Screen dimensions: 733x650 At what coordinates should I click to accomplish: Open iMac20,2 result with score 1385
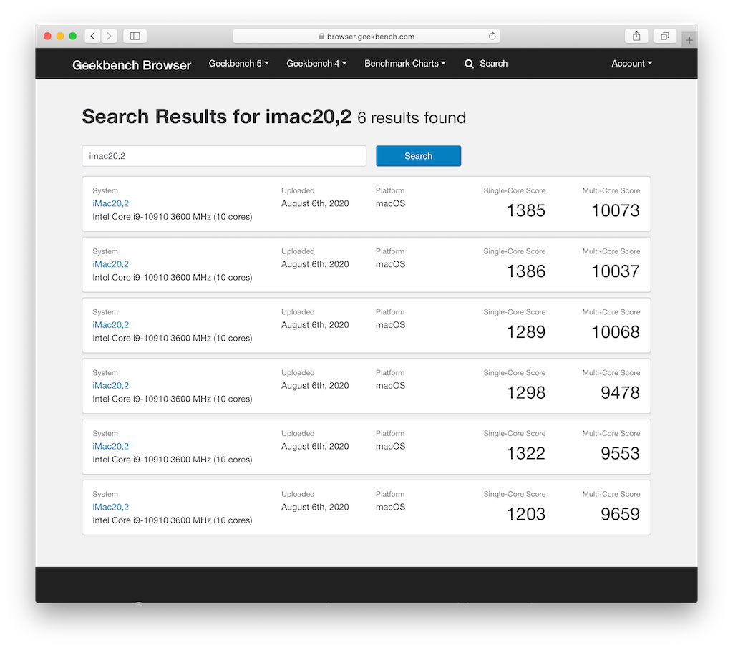coord(110,203)
